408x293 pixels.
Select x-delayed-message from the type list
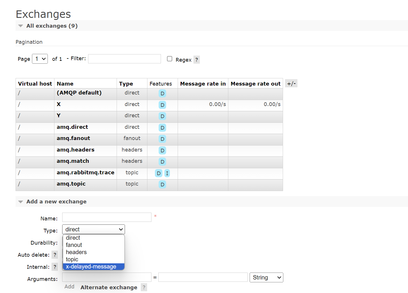tap(91, 266)
